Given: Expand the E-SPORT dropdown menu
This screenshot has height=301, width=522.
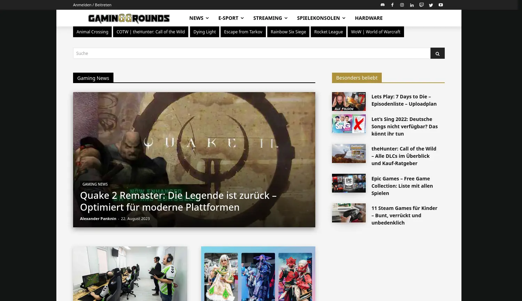Looking at the screenshot, I should [228, 18].
